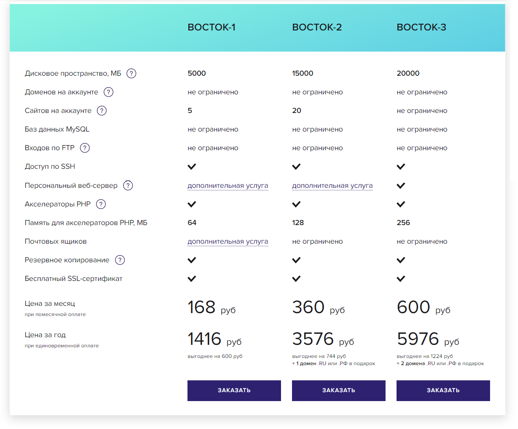
Task: Order the ВОСТОК-1 plan
Action: coord(234,390)
